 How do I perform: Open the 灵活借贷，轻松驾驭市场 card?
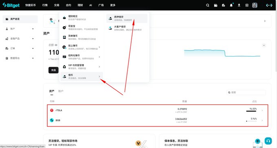99,141
